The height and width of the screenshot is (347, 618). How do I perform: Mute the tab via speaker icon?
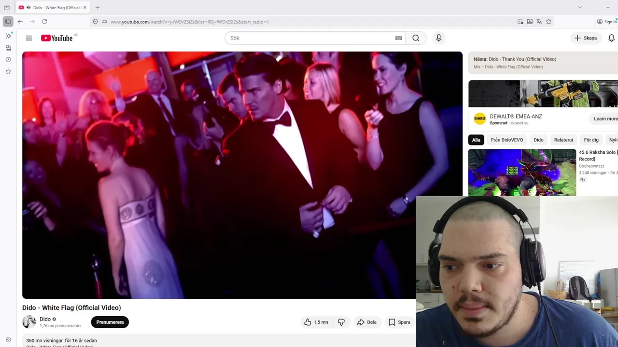point(28,8)
